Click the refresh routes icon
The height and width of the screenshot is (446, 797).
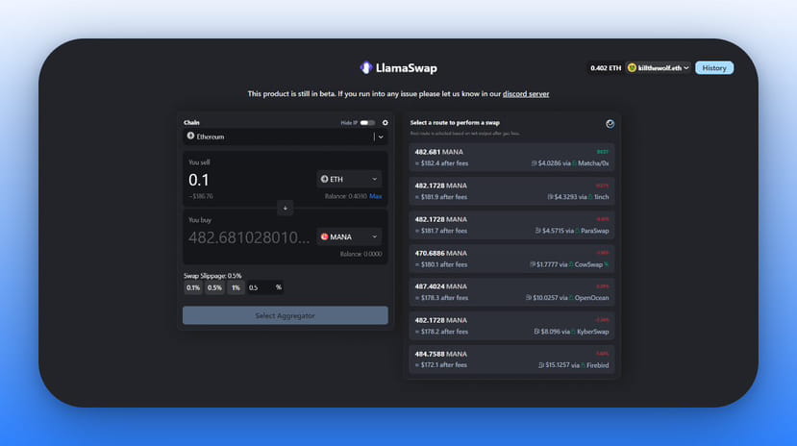(x=610, y=124)
